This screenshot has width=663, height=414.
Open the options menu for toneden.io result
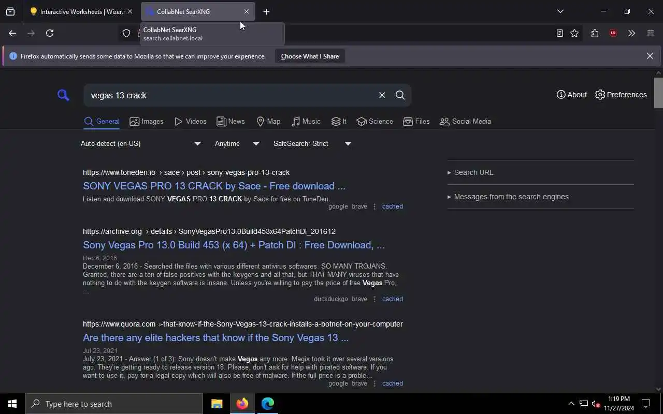pos(374,206)
